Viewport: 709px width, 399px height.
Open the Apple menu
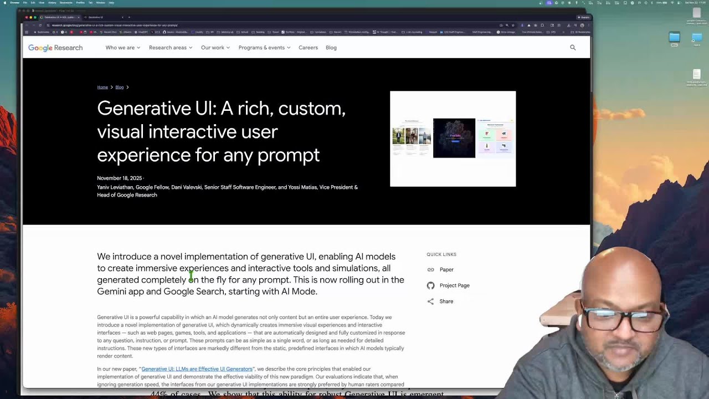tap(5, 3)
